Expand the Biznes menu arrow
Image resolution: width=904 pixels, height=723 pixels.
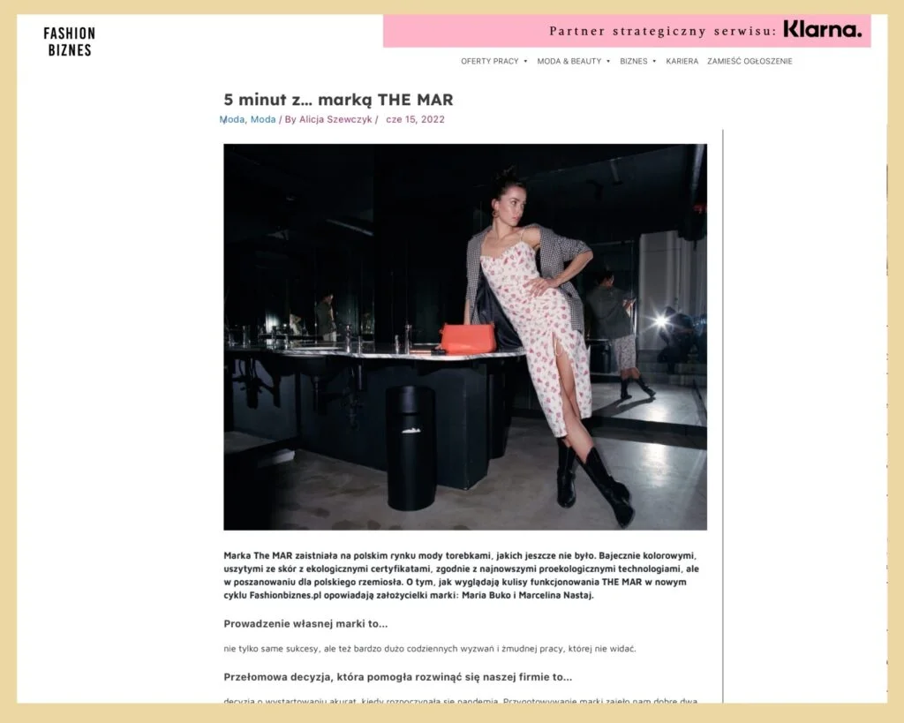point(654,61)
